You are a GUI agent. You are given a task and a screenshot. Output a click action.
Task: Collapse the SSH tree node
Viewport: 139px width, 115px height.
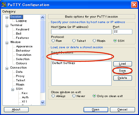[12, 90]
